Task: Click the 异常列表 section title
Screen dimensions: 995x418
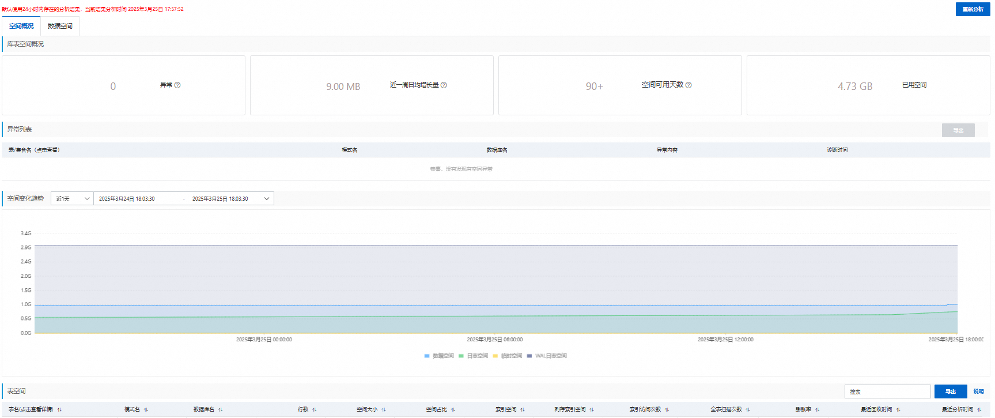Action: coord(20,129)
